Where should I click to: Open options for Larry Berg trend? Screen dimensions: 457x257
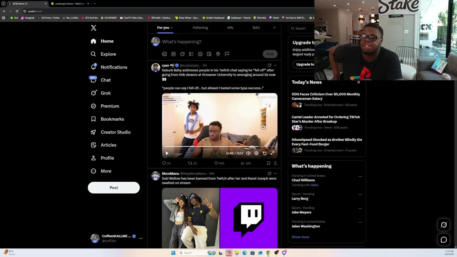pos(360,195)
